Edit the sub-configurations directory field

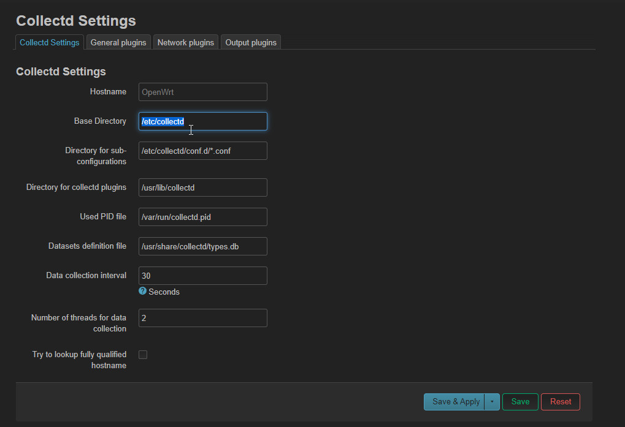[x=202, y=151]
